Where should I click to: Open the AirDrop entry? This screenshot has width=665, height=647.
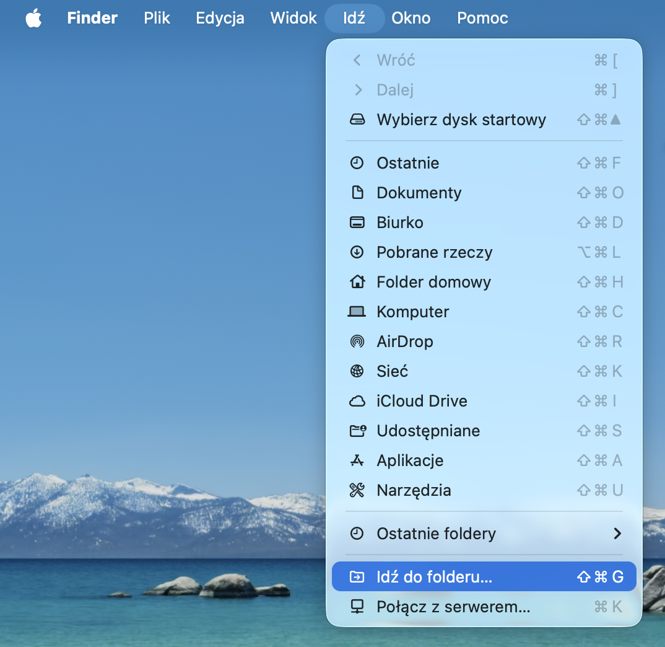point(484,341)
